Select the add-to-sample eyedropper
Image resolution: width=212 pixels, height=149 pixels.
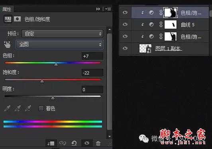click(x=18, y=108)
